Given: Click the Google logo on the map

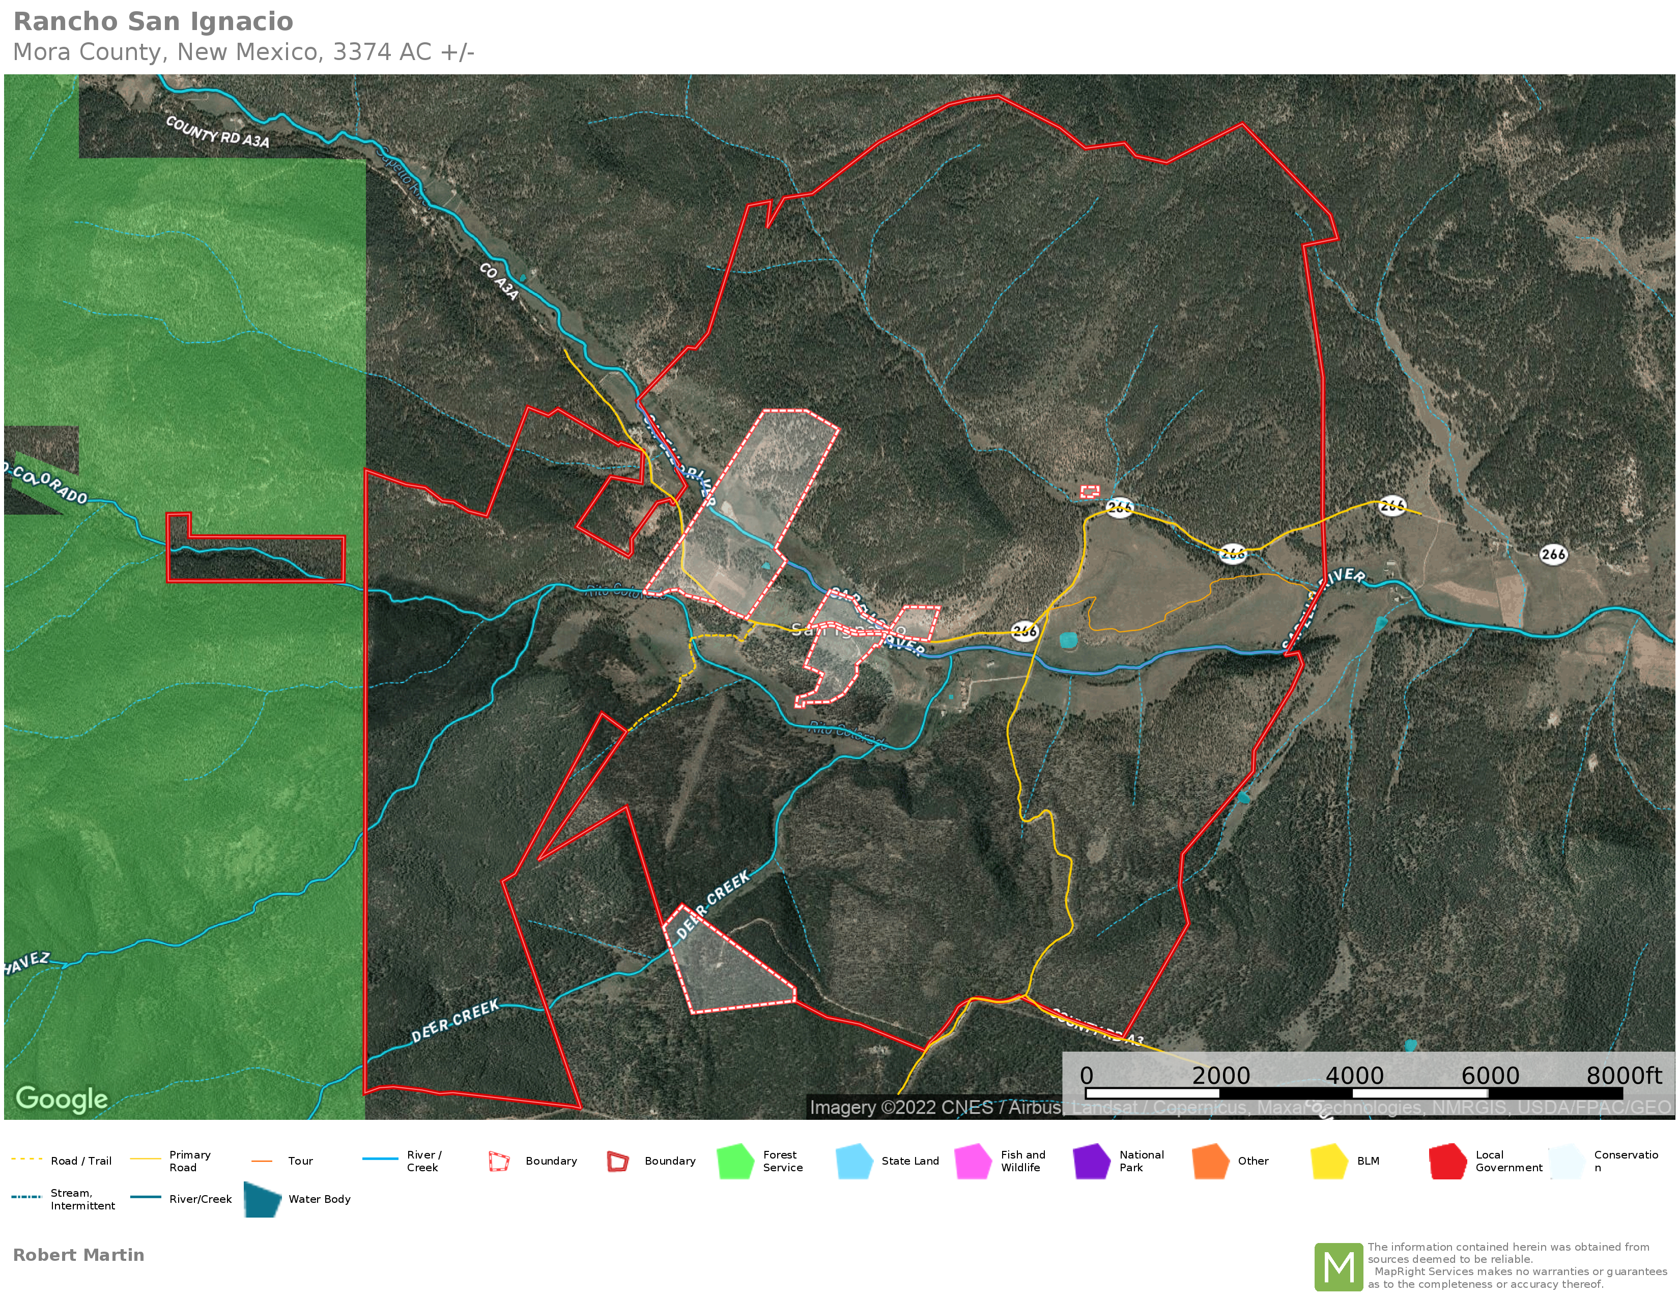Looking at the screenshot, I should click(x=62, y=1099).
